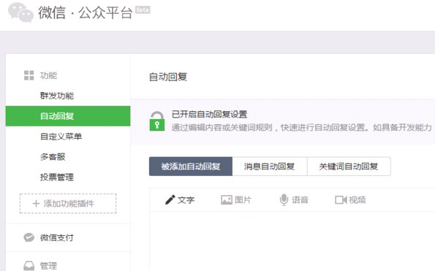435x271 pixels.
Task: Click the 功能 grid icon
Action: tap(29, 75)
